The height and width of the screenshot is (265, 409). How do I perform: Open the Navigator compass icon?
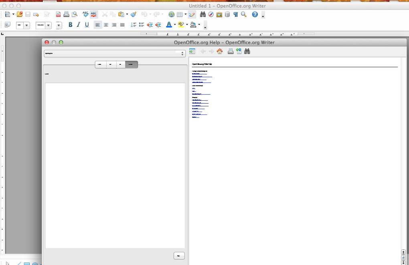211,14
